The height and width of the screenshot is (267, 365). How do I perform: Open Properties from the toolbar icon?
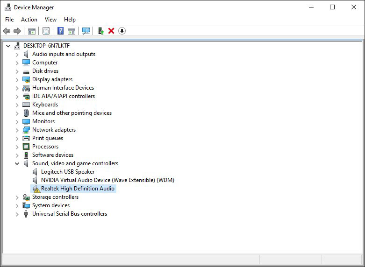46,31
